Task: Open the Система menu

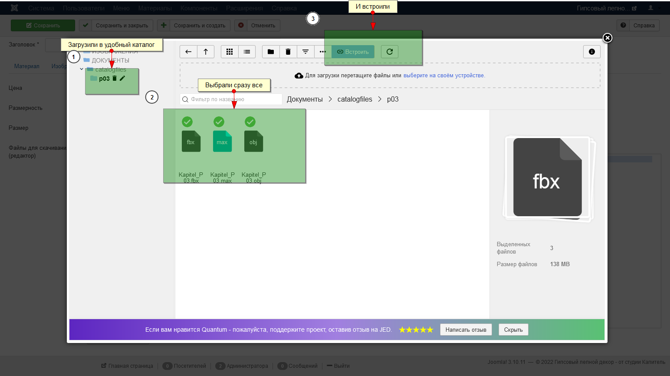Action: (x=41, y=8)
